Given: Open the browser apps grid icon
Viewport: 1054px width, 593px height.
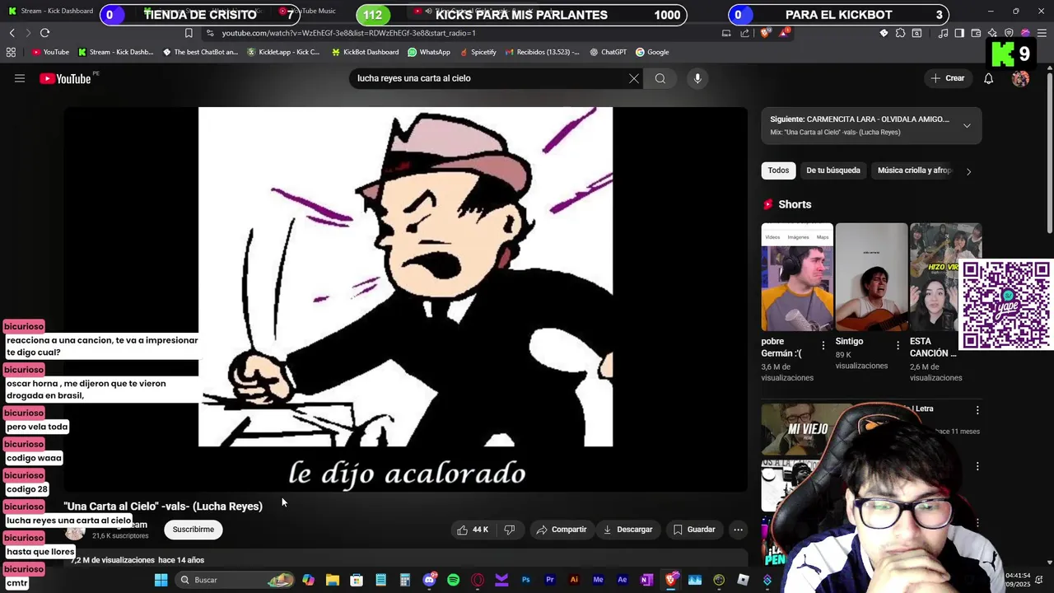Looking at the screenshot, I should coord(11,52).
